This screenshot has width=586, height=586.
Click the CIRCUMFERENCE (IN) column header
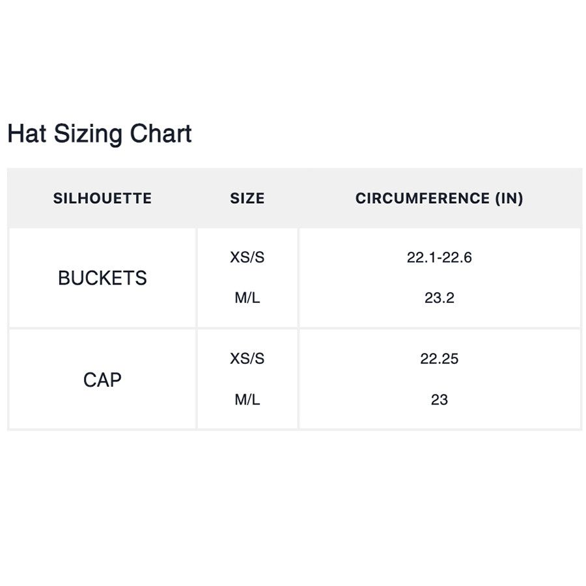tap(439, 198)
